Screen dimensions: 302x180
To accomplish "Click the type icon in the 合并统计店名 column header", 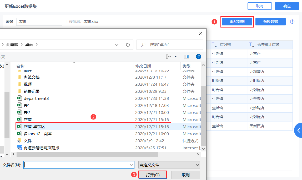I will pyautogui.click(x=251, y=45).
